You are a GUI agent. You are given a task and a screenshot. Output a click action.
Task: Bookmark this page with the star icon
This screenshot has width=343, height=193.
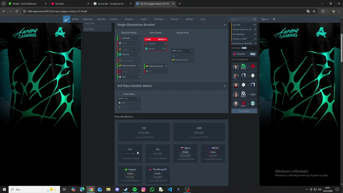pos(314,11)
